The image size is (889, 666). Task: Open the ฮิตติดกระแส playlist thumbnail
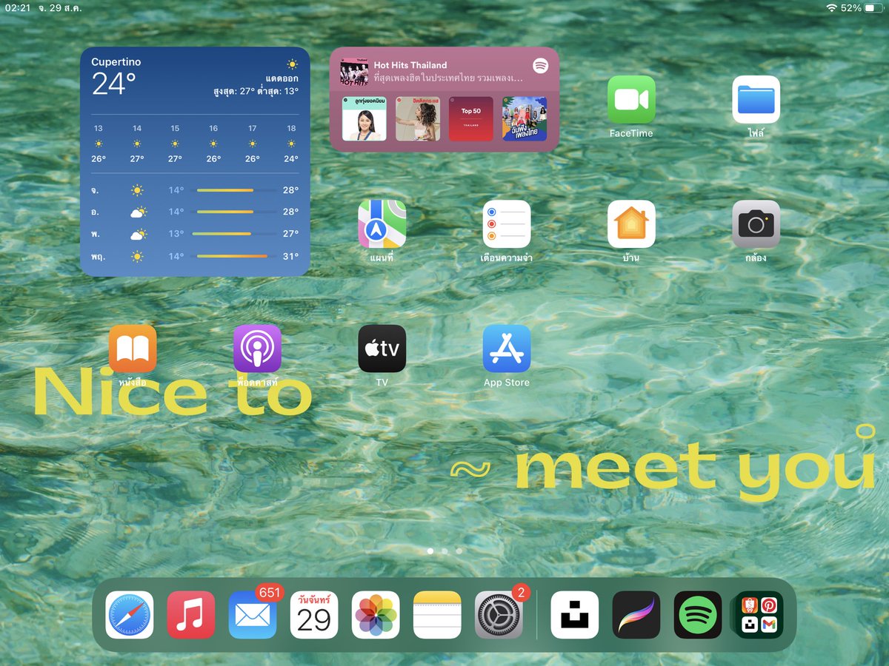[417, 119]
